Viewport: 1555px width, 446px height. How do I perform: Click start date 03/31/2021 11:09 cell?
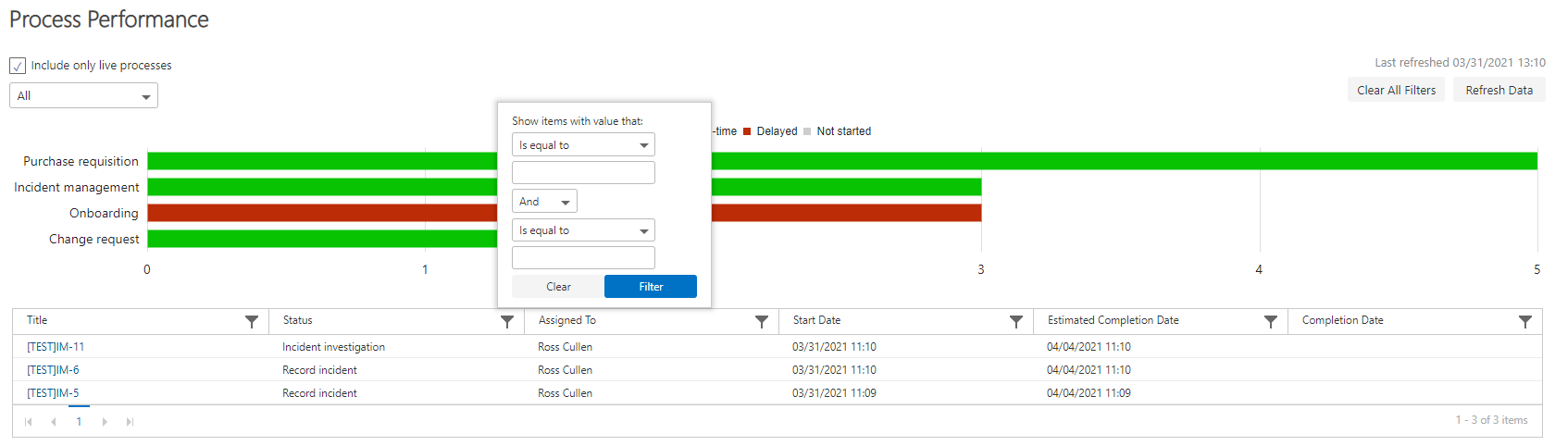click(834, 393)
